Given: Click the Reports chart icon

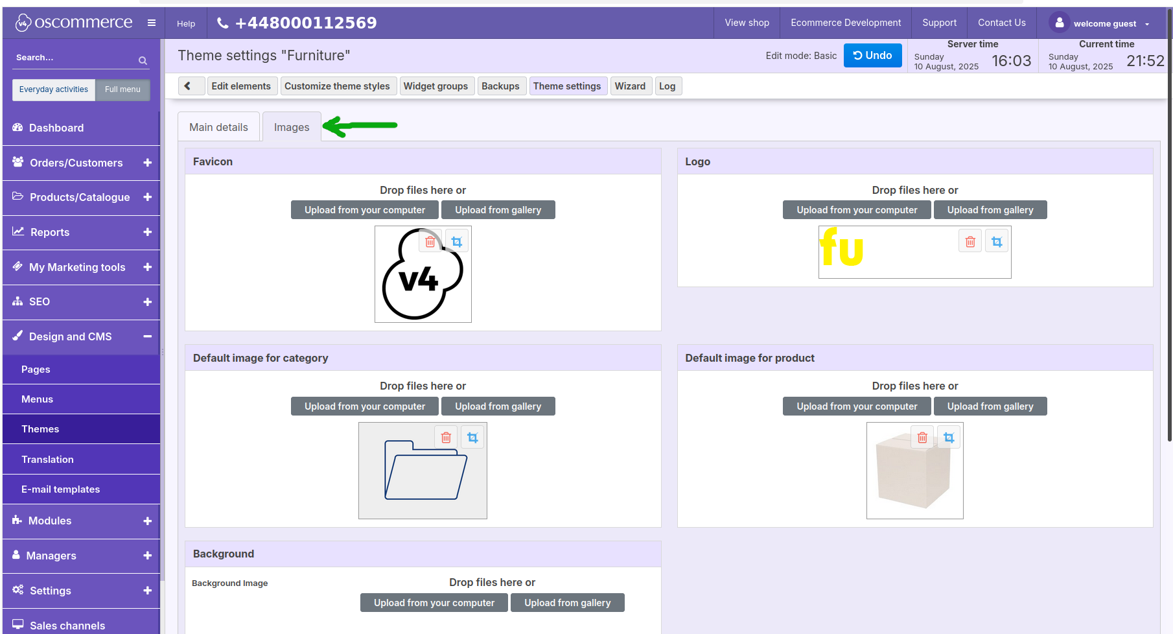Looking at the screenshot, I should click(x=18, y=231).
